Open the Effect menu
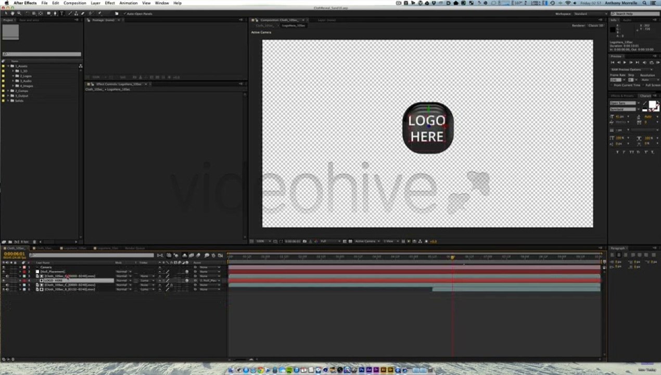This screenshot has height=375, width=661. coord(110,3)
